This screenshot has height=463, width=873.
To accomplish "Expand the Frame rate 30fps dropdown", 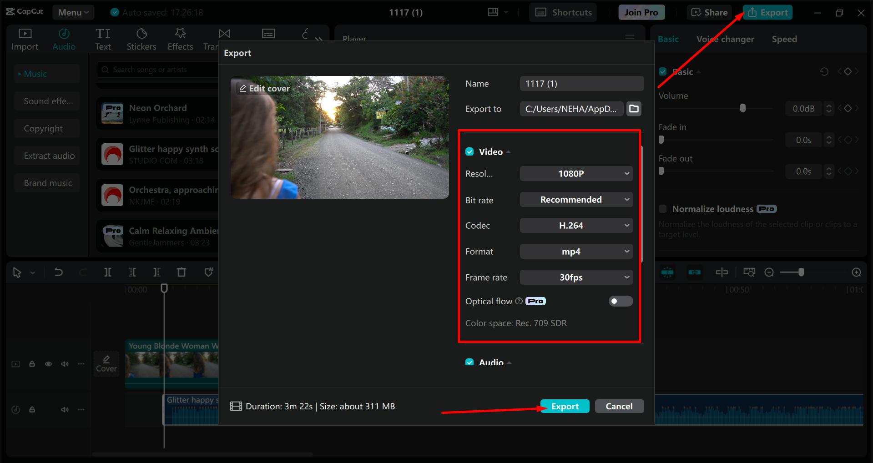I will click(576, 277).
